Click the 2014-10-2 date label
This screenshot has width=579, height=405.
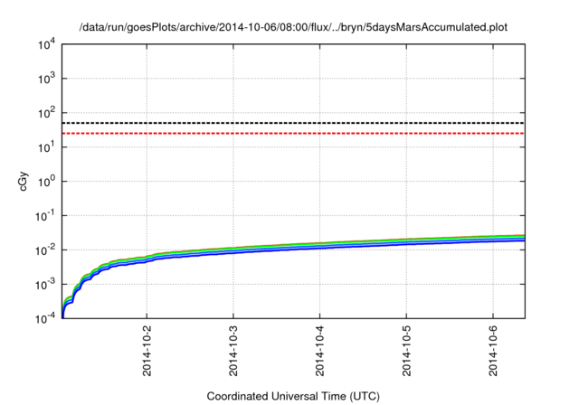tap(147, 351)
